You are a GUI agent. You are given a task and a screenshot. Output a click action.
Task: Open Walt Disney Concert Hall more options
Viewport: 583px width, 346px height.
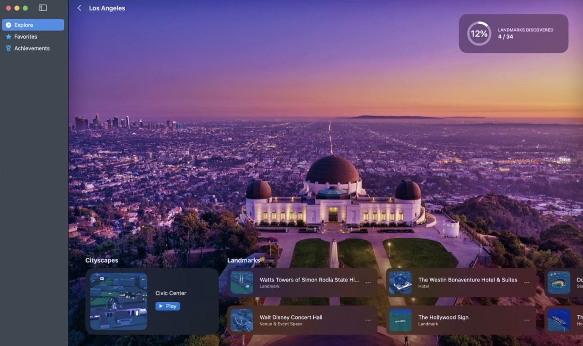(x=368, y=320)
